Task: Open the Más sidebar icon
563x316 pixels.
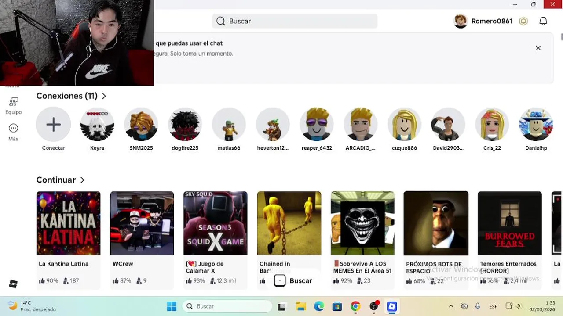Action: pos(14,128)
